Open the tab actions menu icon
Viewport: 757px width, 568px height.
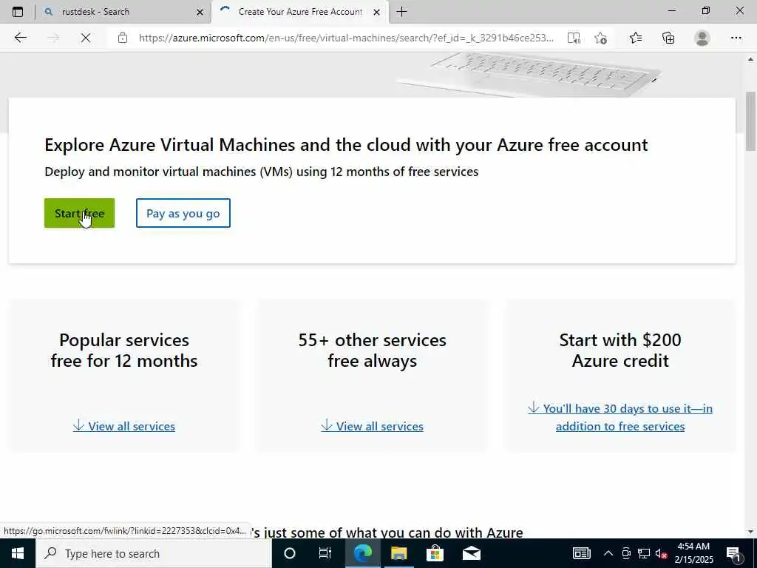click(x=18, y=12)
